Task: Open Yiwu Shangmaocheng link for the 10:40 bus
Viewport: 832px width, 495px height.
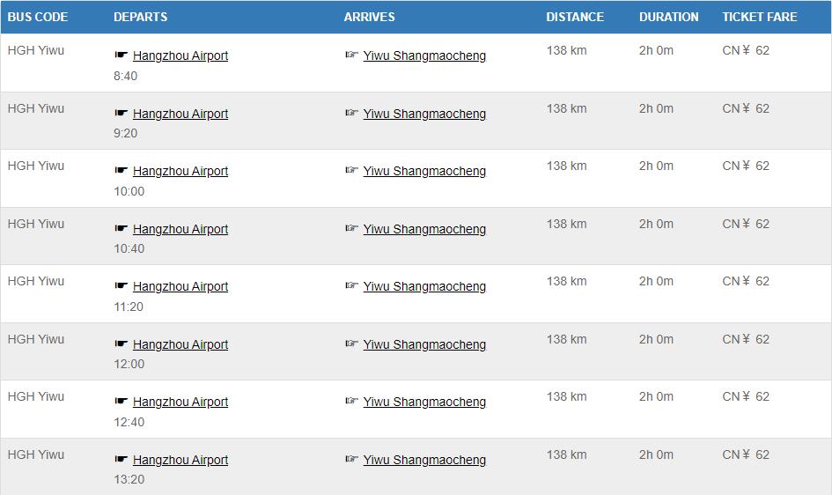Action: click(x=424, y=229)
